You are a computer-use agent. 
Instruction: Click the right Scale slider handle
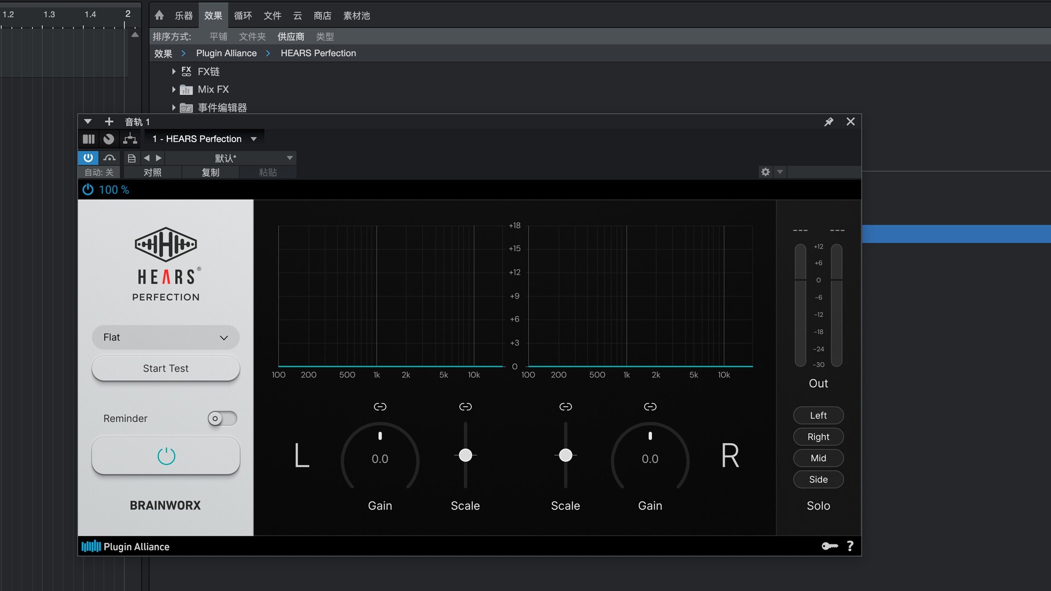coord(565,455)
